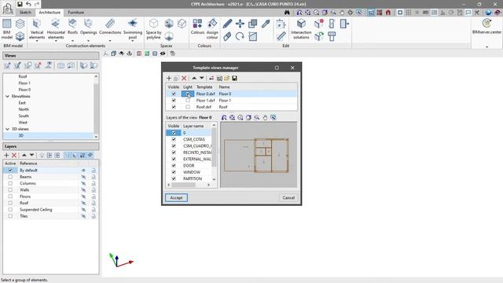Viewport: 503px width, 283px height.
Task: Select the pencil edit tool in Edit group
Action: click(x=227, y=24)
